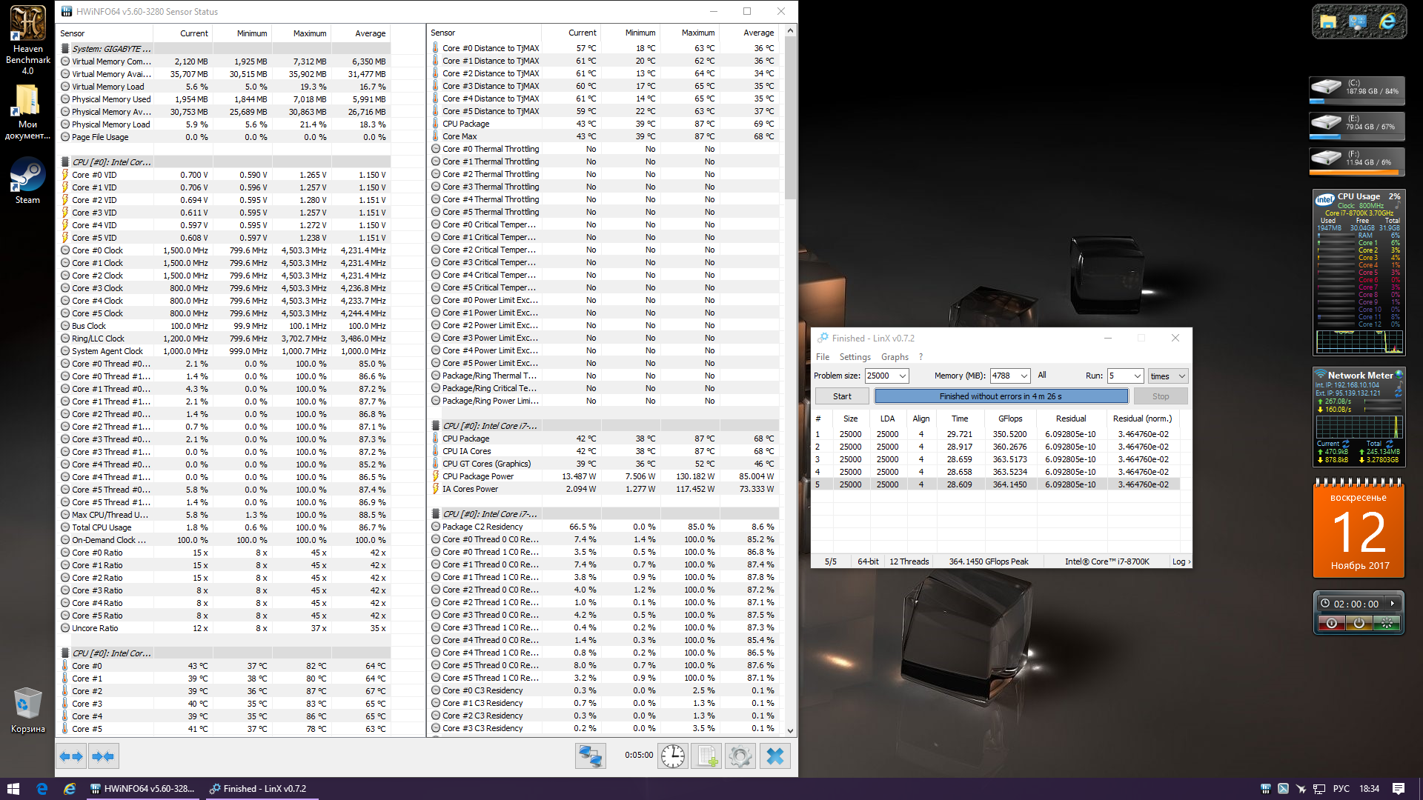Click the clock reset timer icon
Image resolution: width=1423 pixels, height=800 pixels.
pos(673,756)
